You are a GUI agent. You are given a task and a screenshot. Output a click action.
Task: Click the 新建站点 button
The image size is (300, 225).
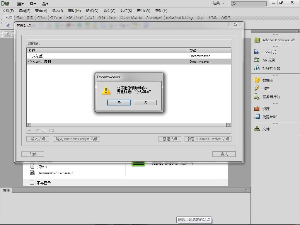coord(170,139)
